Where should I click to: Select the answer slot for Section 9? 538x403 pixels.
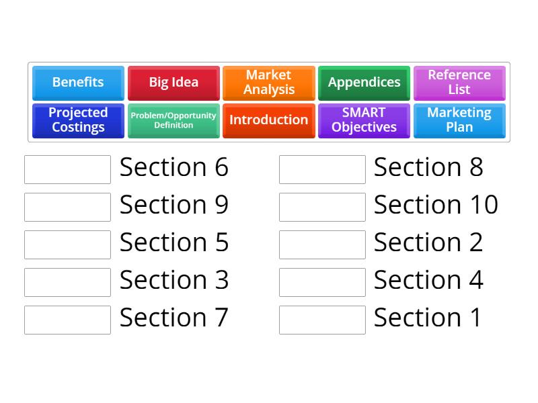(67, 207)
